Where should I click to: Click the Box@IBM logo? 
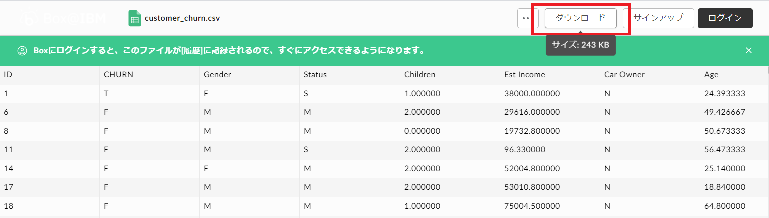(x=62, y=19)
